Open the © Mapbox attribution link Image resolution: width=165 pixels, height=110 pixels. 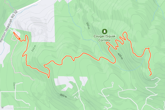tap(9, 108)
